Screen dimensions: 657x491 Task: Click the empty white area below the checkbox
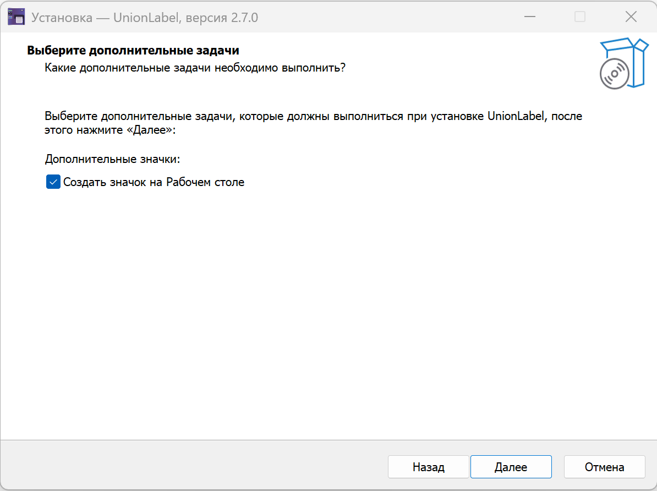click(x=275, y=303)
